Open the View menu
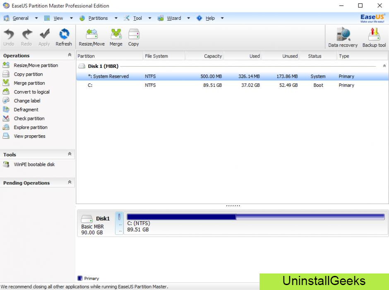 click(58, 18)
